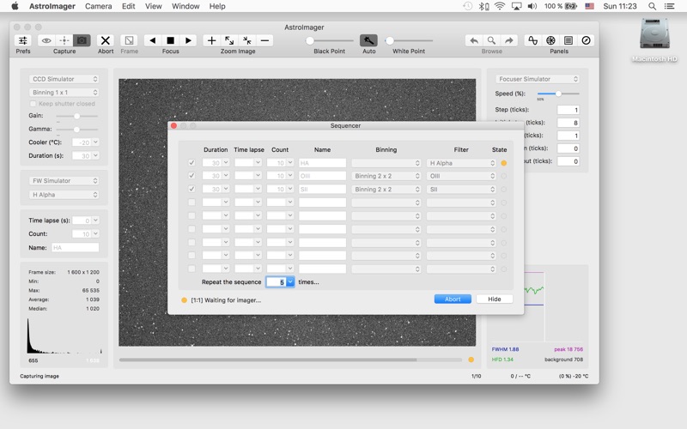Open H Alpha filter dropdown in left panel
The height and width of the screenshot is (429, 687).
pos(64,195)
